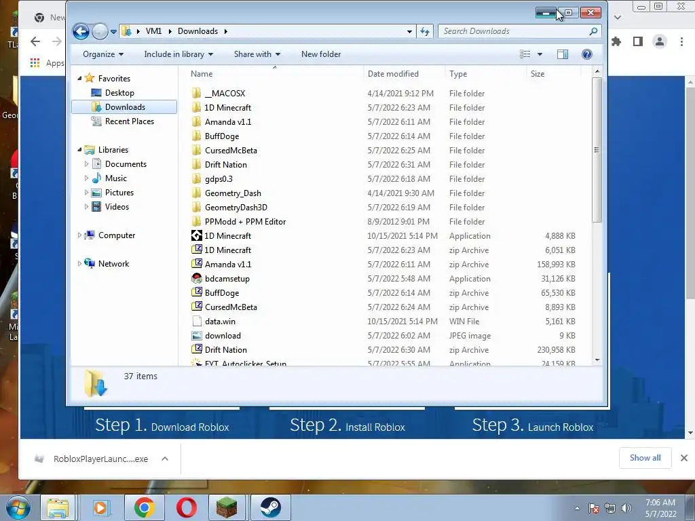Click the Explorer forward arrow button
The image size is (695, 521).
[x=100, y=31]
